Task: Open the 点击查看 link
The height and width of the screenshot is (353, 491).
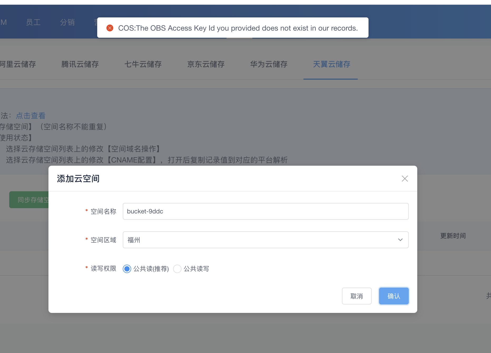Action: pos(31,116)
